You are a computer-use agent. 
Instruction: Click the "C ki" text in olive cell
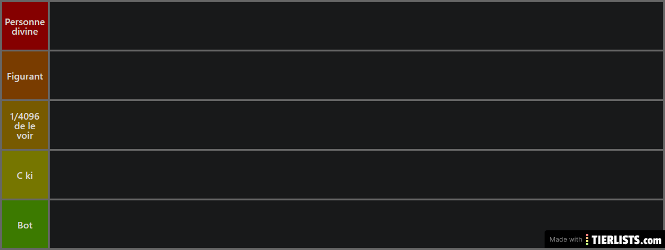coord(25,175)
